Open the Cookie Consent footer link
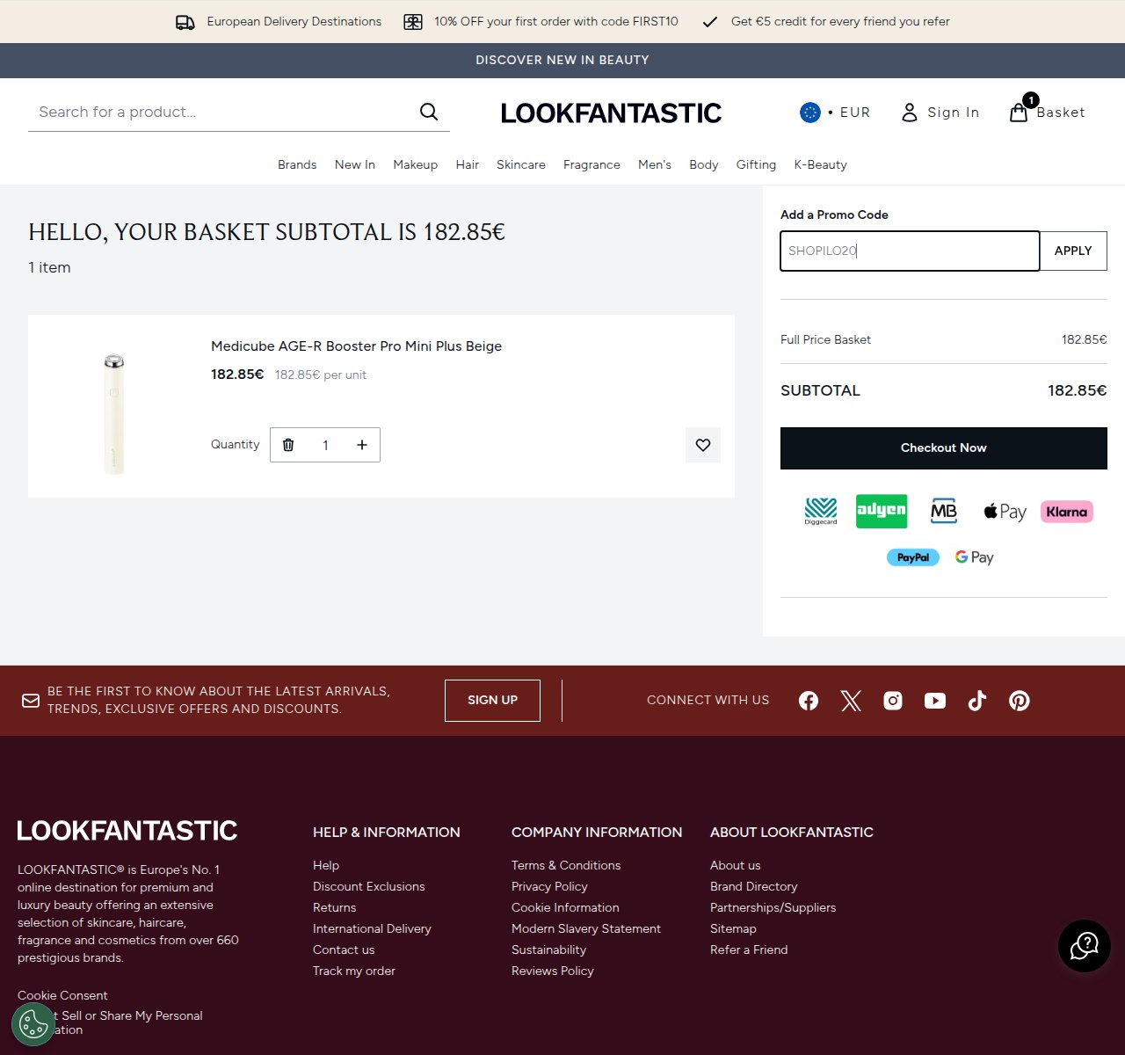 (62, 995)
